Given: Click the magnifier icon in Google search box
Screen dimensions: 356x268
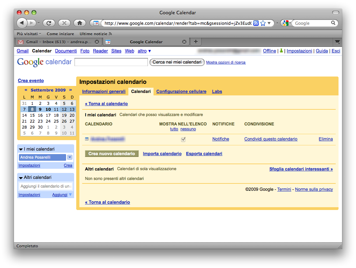Looking at the screenshot, I should click(x=333, y=23).
